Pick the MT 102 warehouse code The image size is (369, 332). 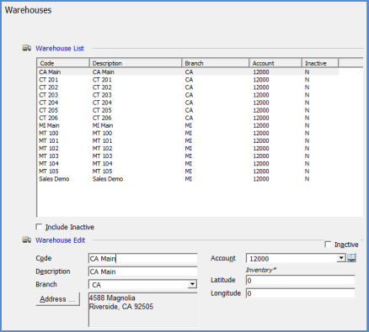tap(49, 148)
